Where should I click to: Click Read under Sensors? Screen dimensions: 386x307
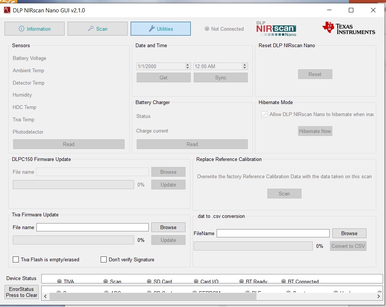(69, 144)
